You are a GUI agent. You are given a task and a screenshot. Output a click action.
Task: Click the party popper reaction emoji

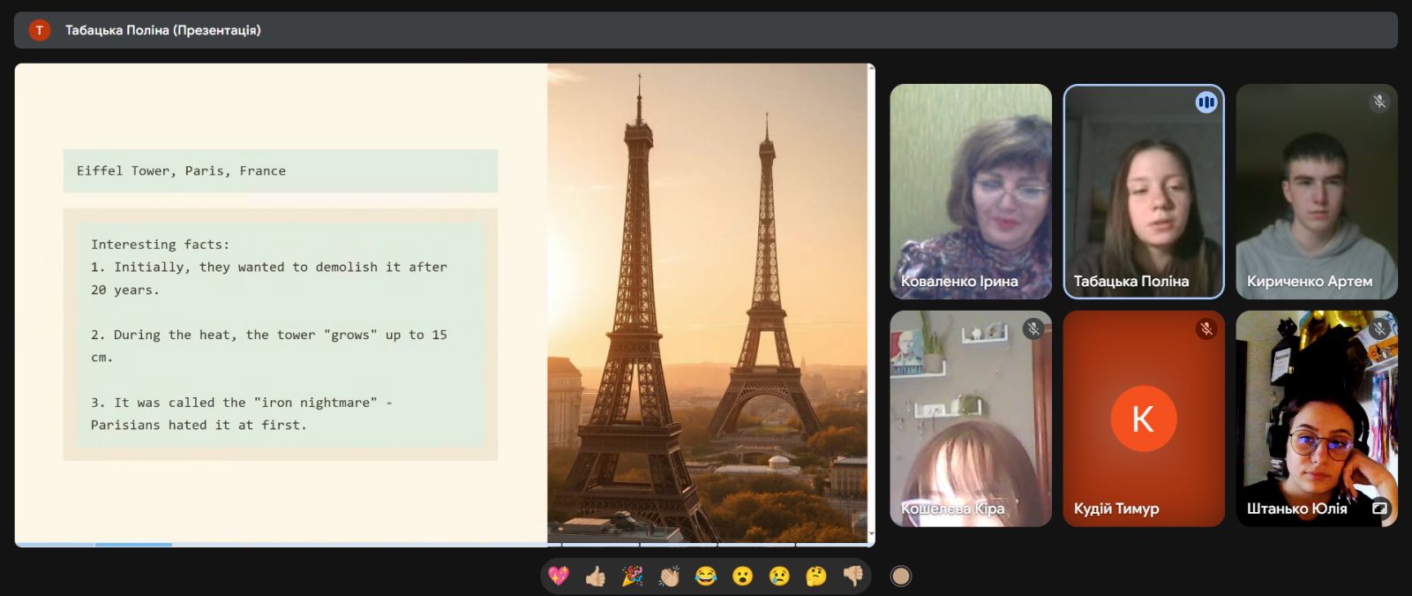coord(633,577)
